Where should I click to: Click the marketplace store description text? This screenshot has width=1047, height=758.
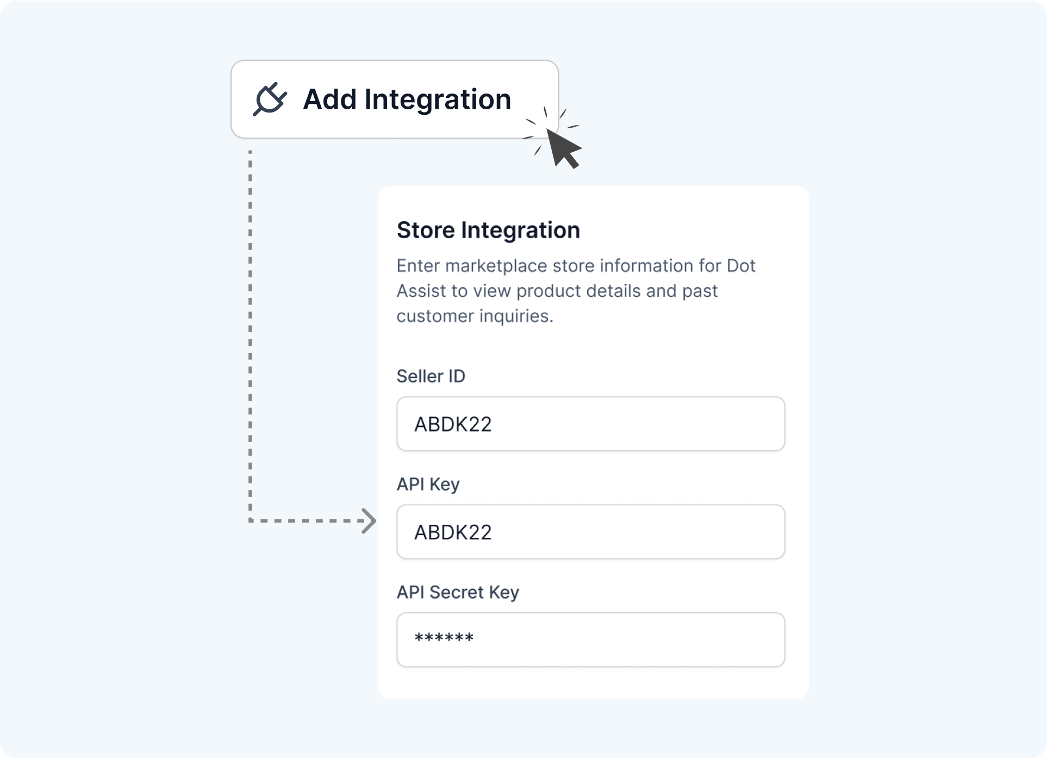click(576, 291)
